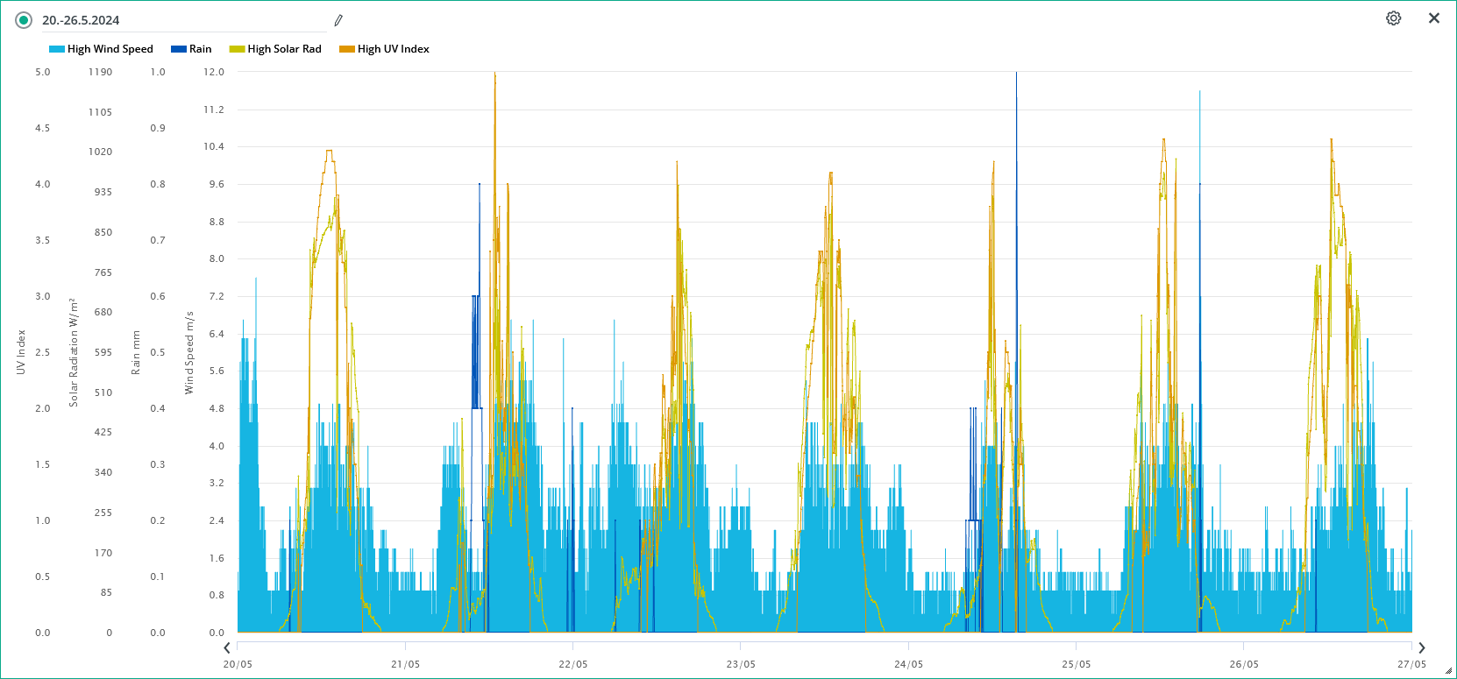Click the UV Index axis title
Image resolution: width=1457 pixels, height=679 pixels.
[x=21, y=352]
